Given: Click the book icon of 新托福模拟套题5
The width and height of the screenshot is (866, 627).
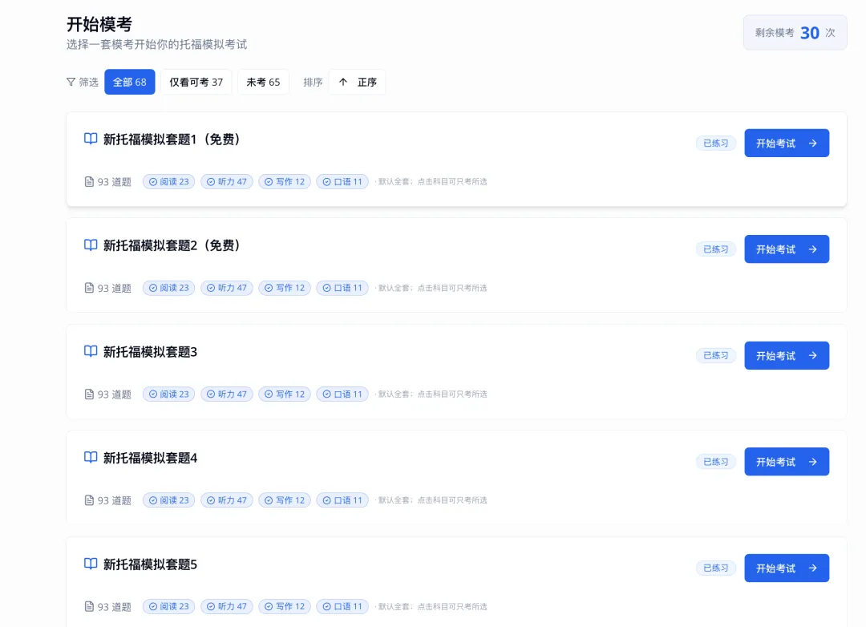Looking at the screenshot, I should [x=91, y=564].
